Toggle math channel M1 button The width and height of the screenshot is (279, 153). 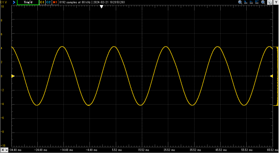(55, 2)
